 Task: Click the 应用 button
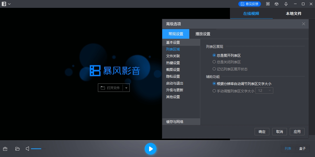[x=297, y=132]
